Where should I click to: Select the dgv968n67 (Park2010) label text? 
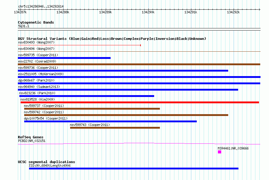point(36,80)
